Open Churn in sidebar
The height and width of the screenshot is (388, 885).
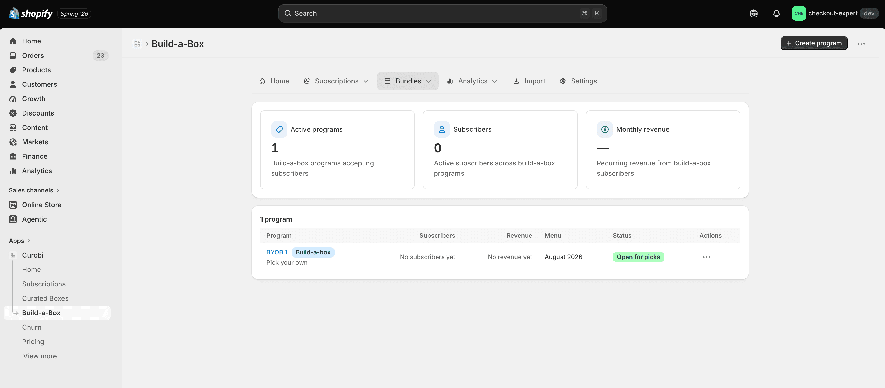tap(32, 328)
